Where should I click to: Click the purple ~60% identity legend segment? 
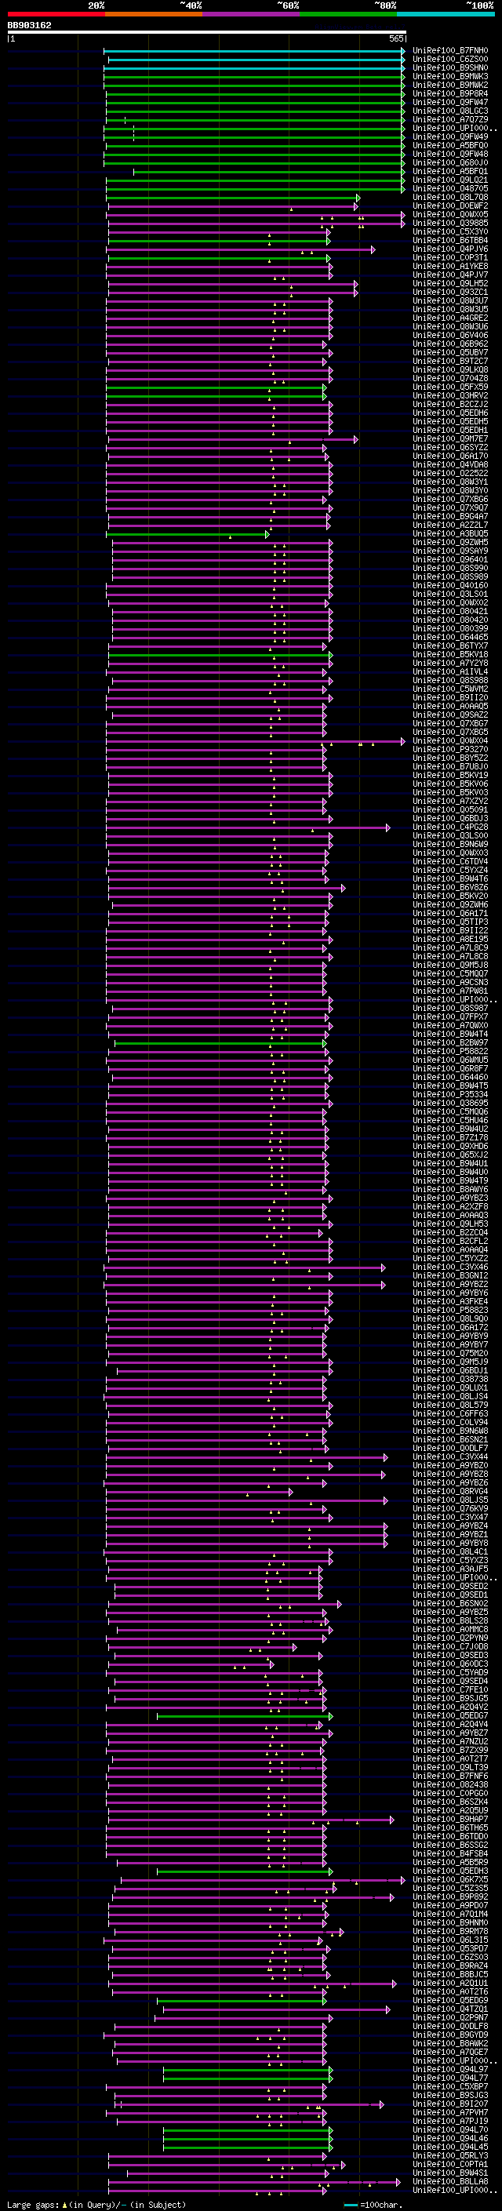(252, 14)
